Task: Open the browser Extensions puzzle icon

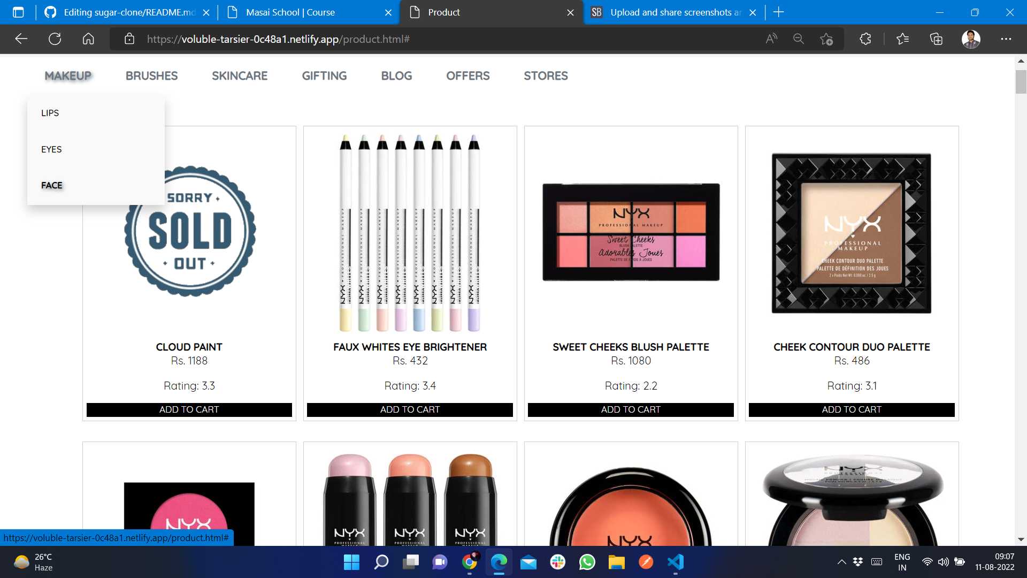Action: pos(865,39)
